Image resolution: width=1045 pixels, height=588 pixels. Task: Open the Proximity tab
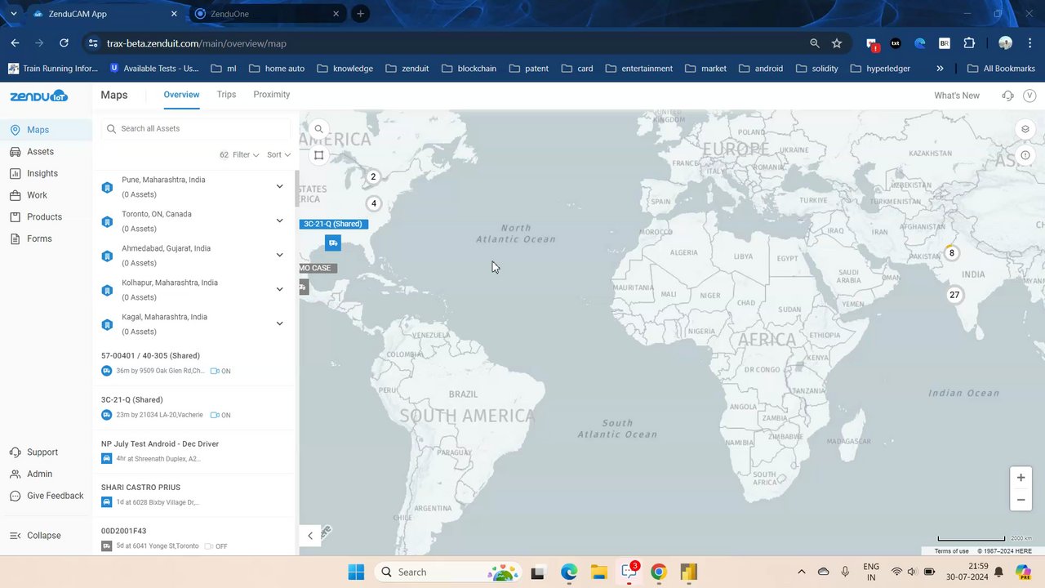point(272,95)
